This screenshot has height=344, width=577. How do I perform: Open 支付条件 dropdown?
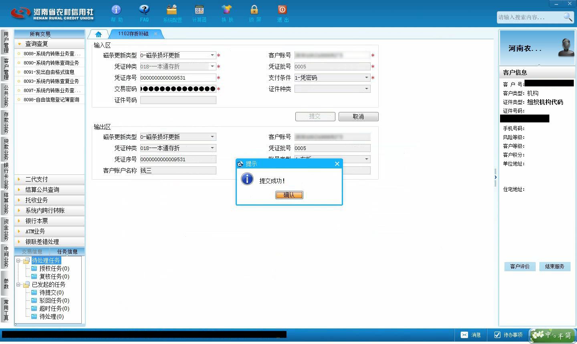(367, 78)
